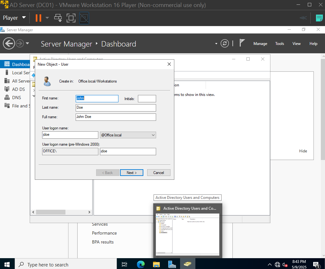Open network status tray icon
This screenshot has height=269, width=325.
tap(277, 265)
